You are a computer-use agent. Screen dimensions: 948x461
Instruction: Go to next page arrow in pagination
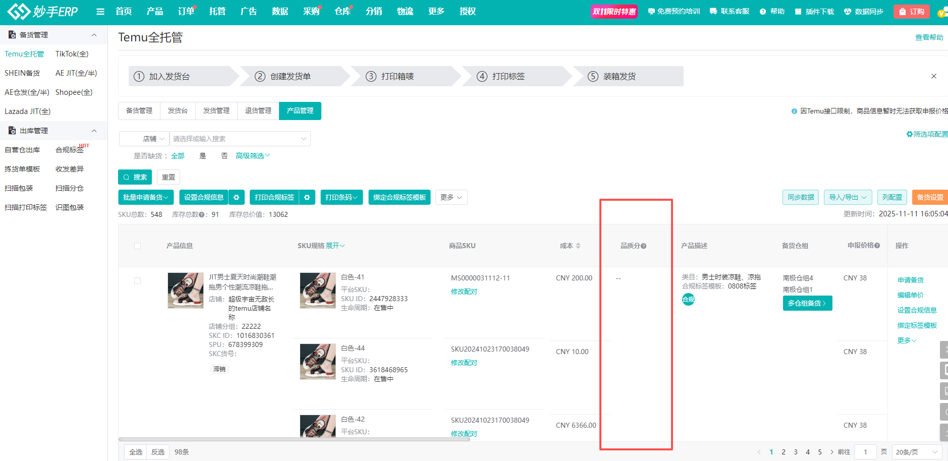coord(832,452)
